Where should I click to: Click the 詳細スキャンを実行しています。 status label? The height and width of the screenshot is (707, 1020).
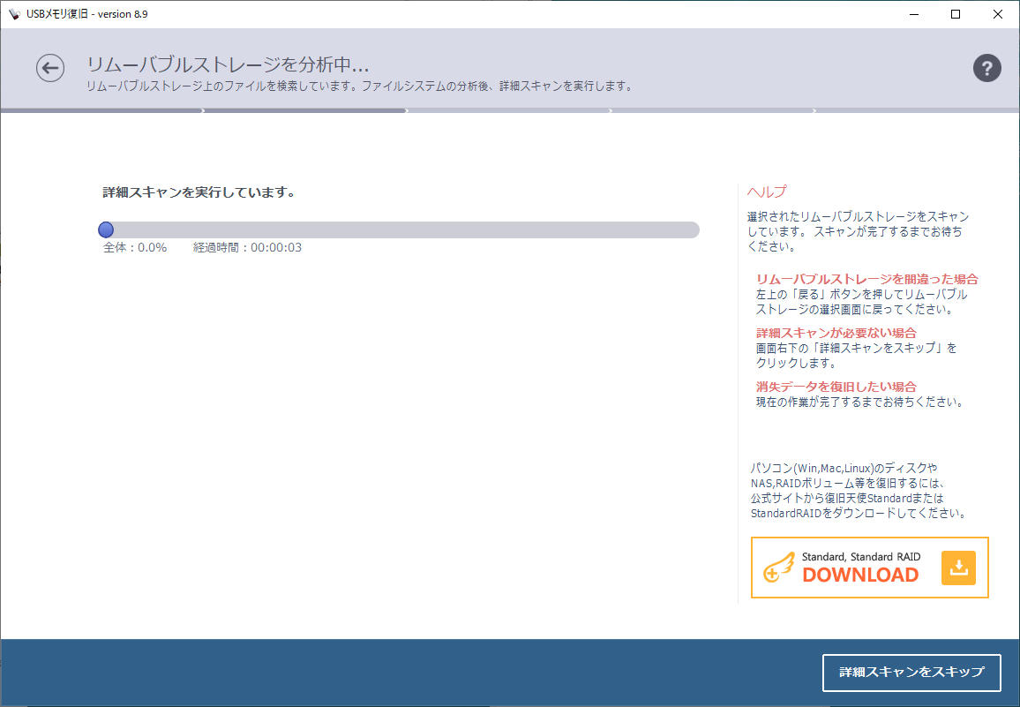point(200,192)
